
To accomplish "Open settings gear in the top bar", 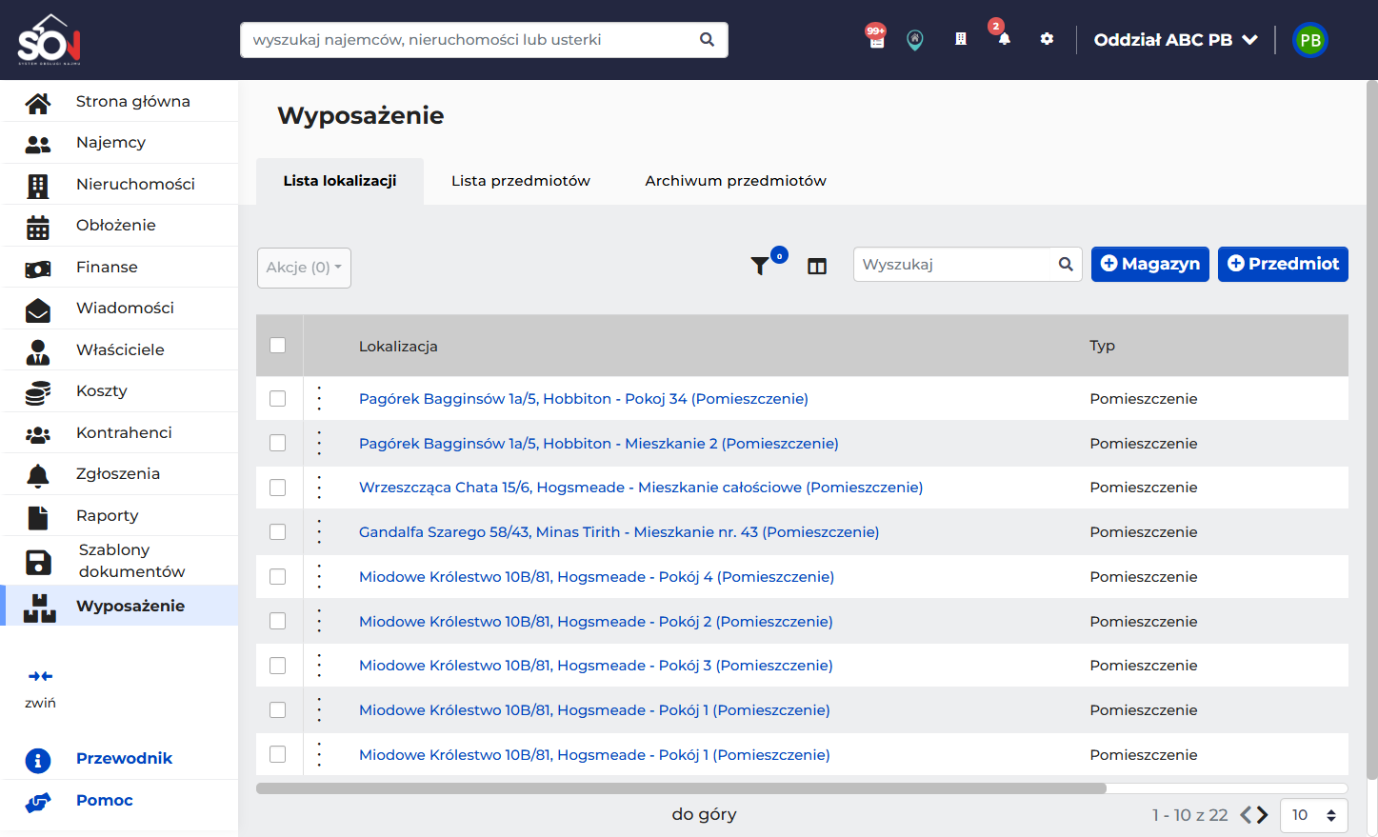I will tap(1047, 39).
